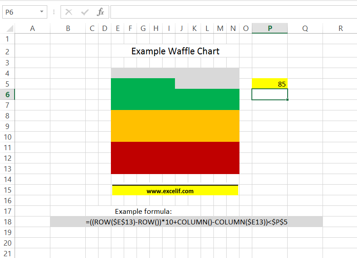Screen dimensions: 357x258
Task: Select row 6 header
Action: (x=7, y=95)
